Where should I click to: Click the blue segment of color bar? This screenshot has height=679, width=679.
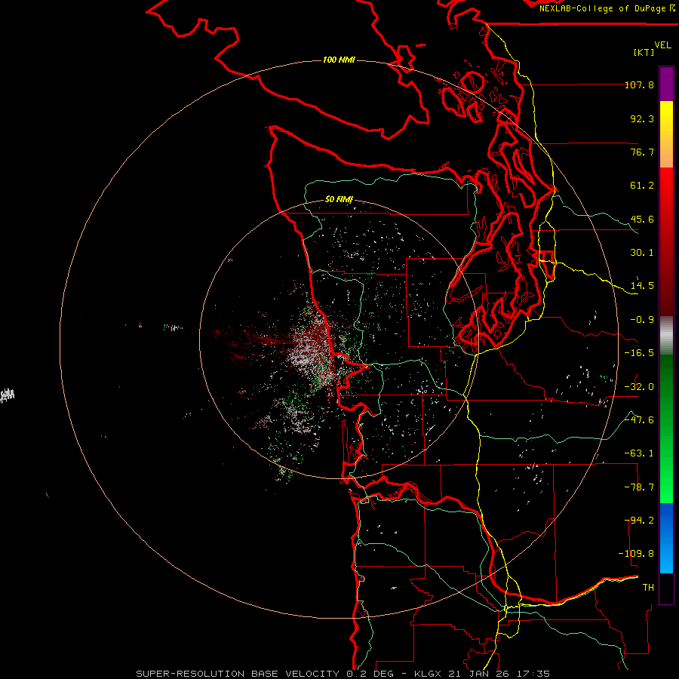click(x=666, y=538)
